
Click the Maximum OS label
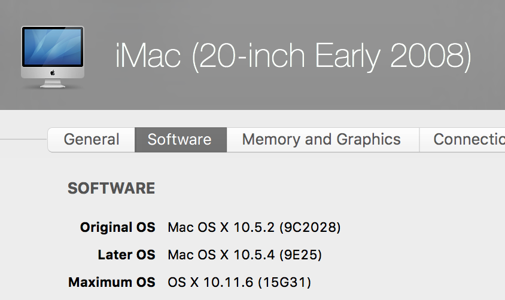[112, 282]
